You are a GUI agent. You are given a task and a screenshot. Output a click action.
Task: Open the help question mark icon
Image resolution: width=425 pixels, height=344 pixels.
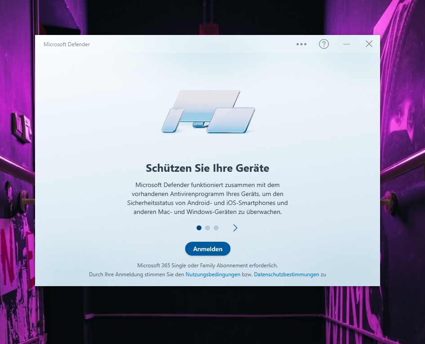coord(323,44)
